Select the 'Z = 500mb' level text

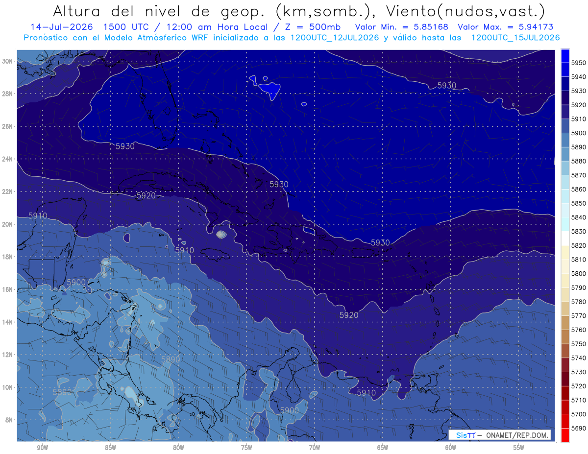tap(310, 27)
